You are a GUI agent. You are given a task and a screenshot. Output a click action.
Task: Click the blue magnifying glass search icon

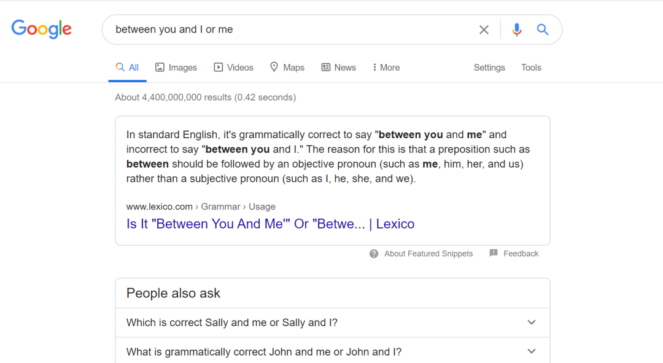[x=543, y=29]
